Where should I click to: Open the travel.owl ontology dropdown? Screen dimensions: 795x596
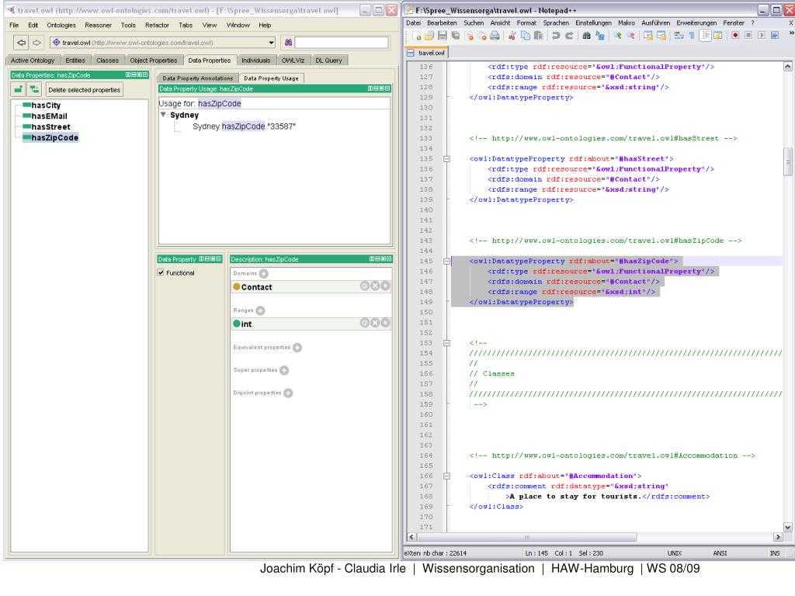(271, 43)
